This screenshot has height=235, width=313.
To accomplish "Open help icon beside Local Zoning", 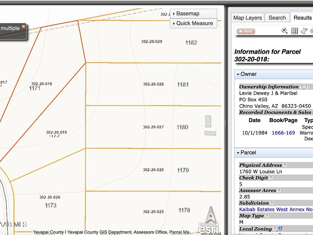I will [x=275, y=228].
